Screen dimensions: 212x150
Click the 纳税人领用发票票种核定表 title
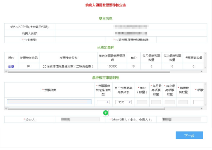point(106,5)
